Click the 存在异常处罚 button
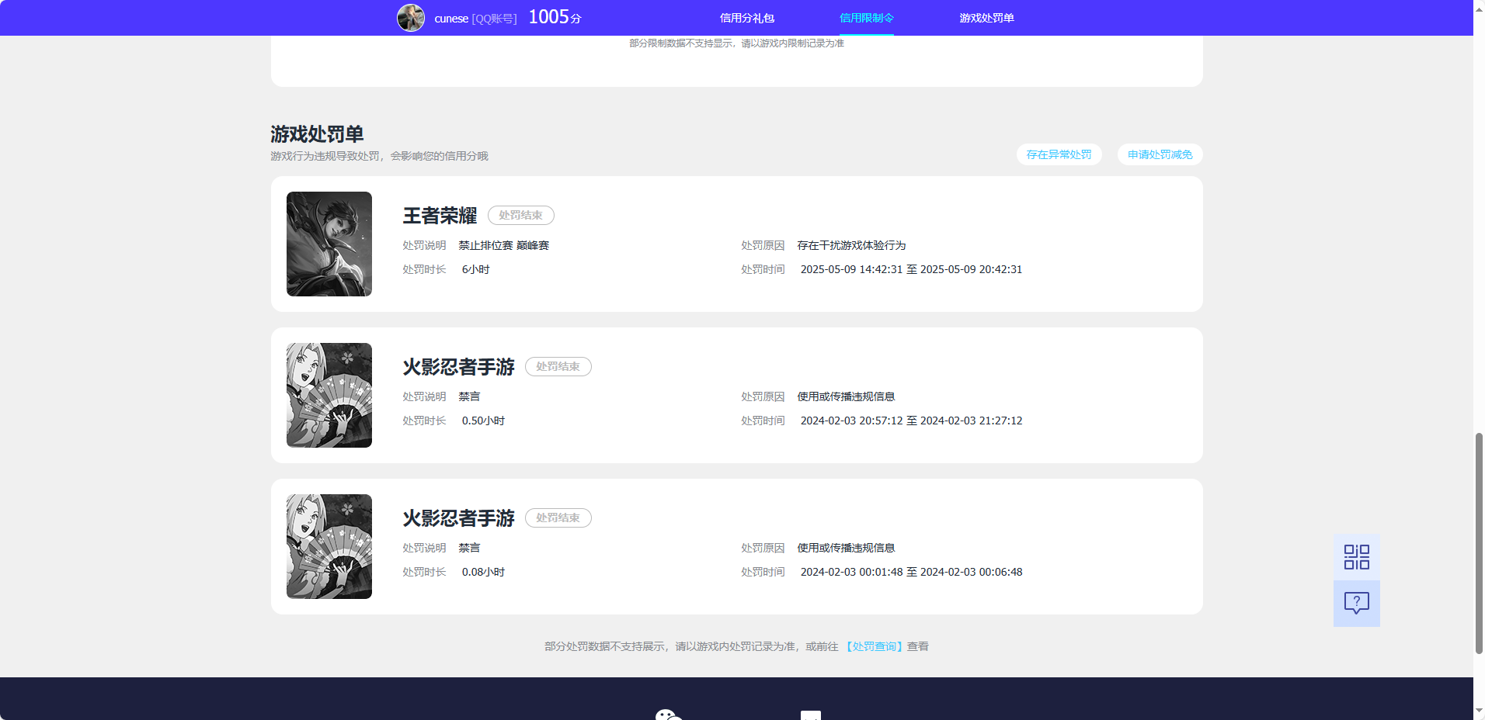Screen dimensions: 1485x720 pos(1059,154)
